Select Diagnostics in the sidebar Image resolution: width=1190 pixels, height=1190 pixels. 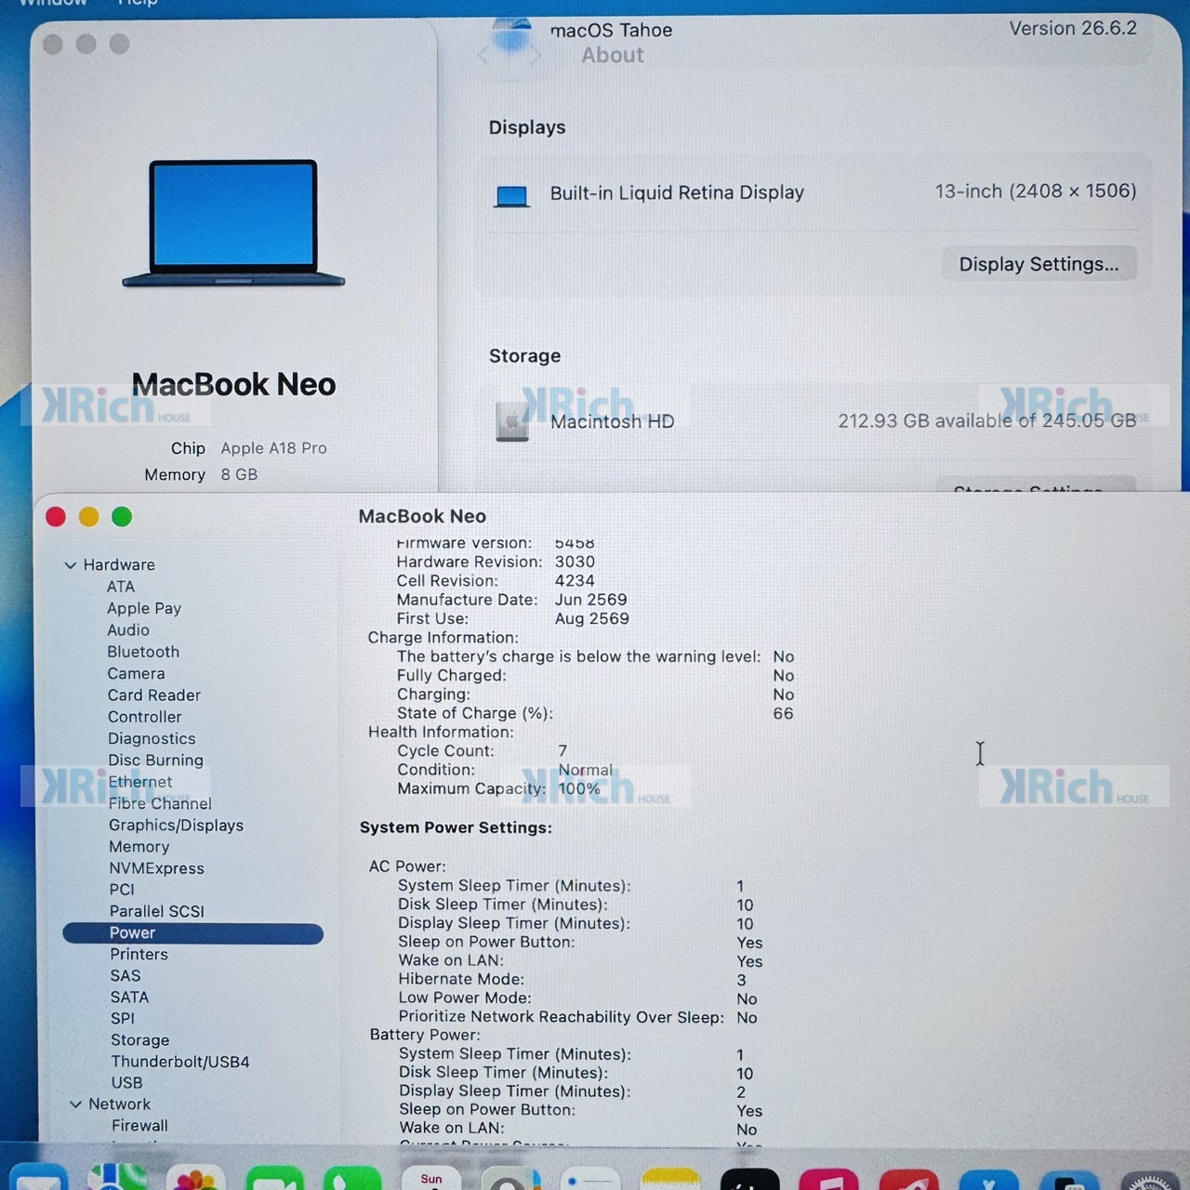[x=152, y=738]
